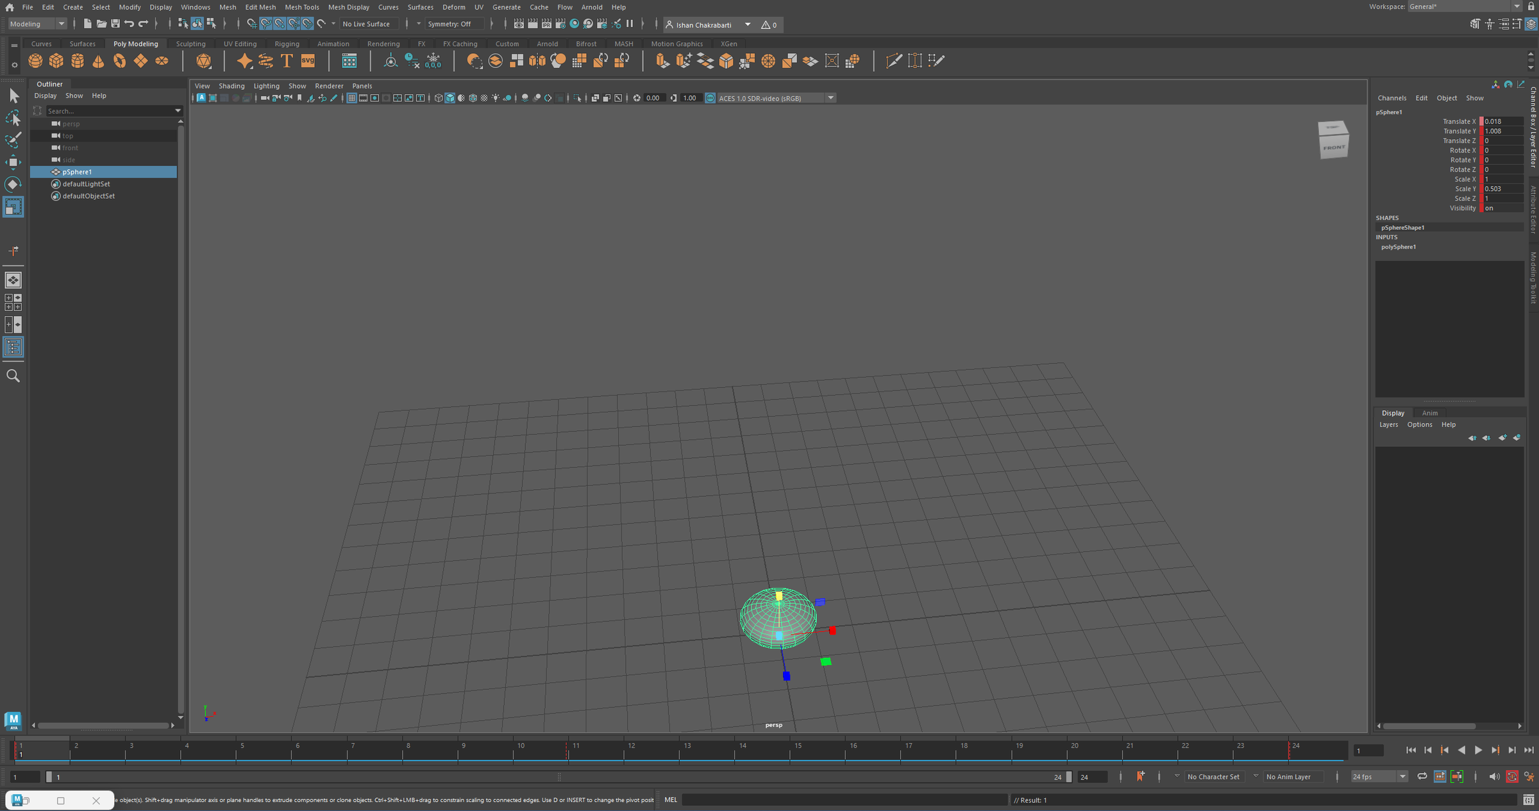Open the Channel Box Channels menu

pos(1392,98)
